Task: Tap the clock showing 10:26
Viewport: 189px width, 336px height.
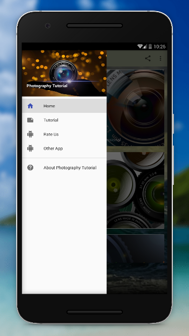Action: tap(160, 46)
